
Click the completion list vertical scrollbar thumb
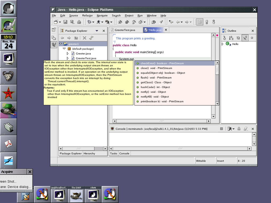click(217, 70)
